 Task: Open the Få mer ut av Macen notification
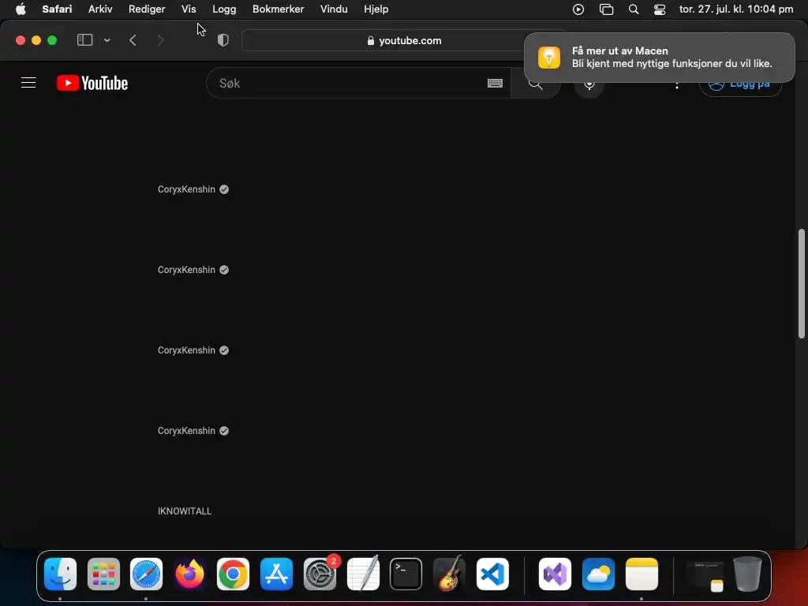659,57
